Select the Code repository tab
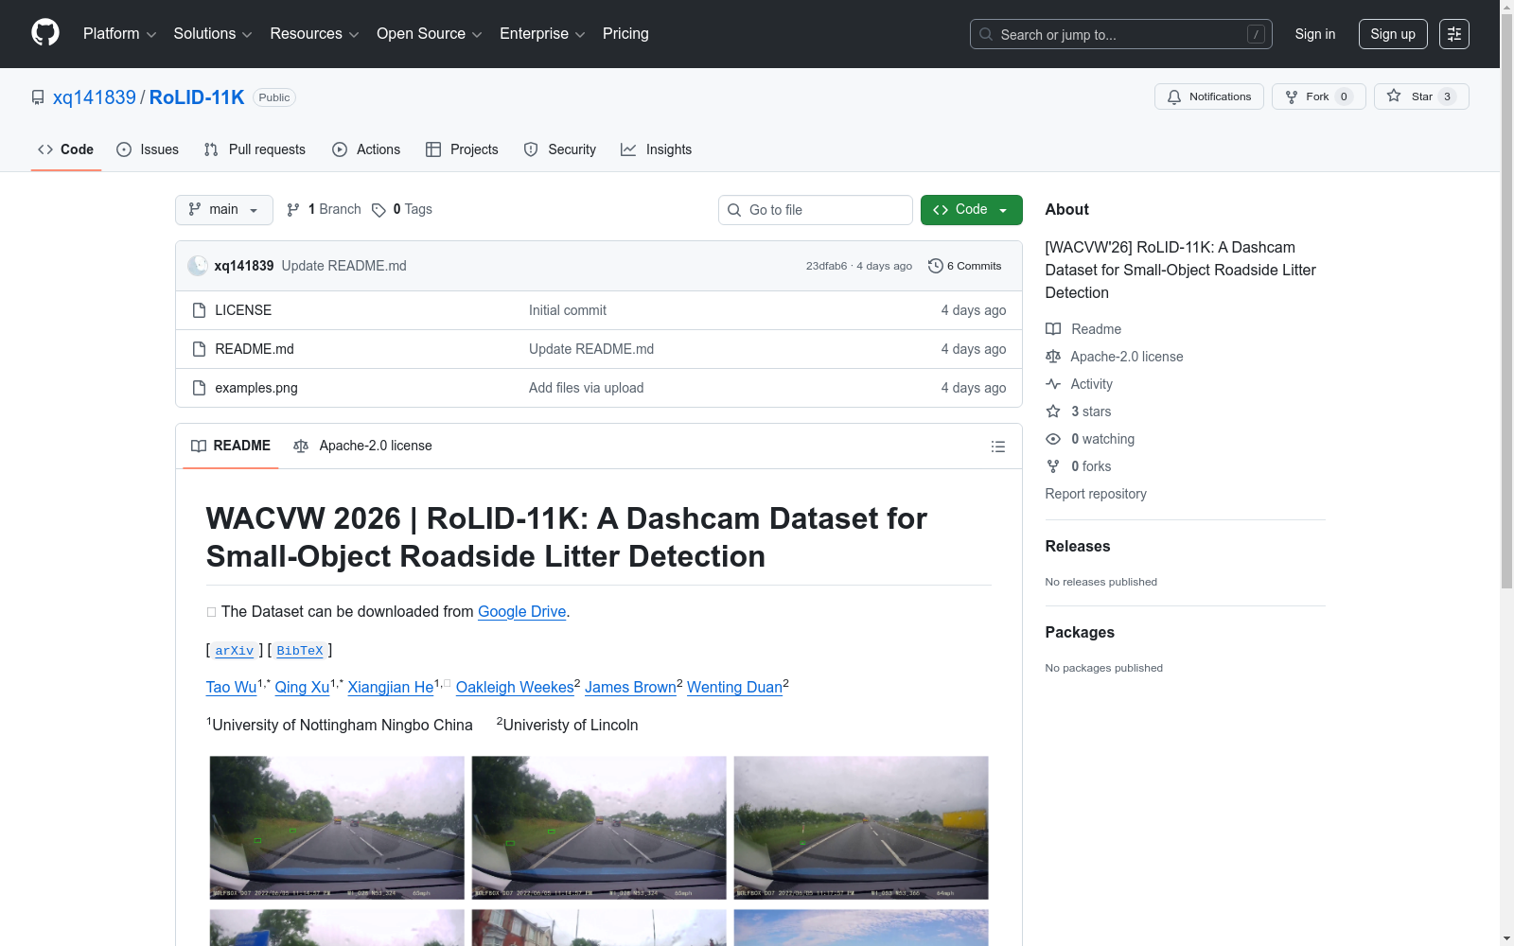 [x=66, y=149]
